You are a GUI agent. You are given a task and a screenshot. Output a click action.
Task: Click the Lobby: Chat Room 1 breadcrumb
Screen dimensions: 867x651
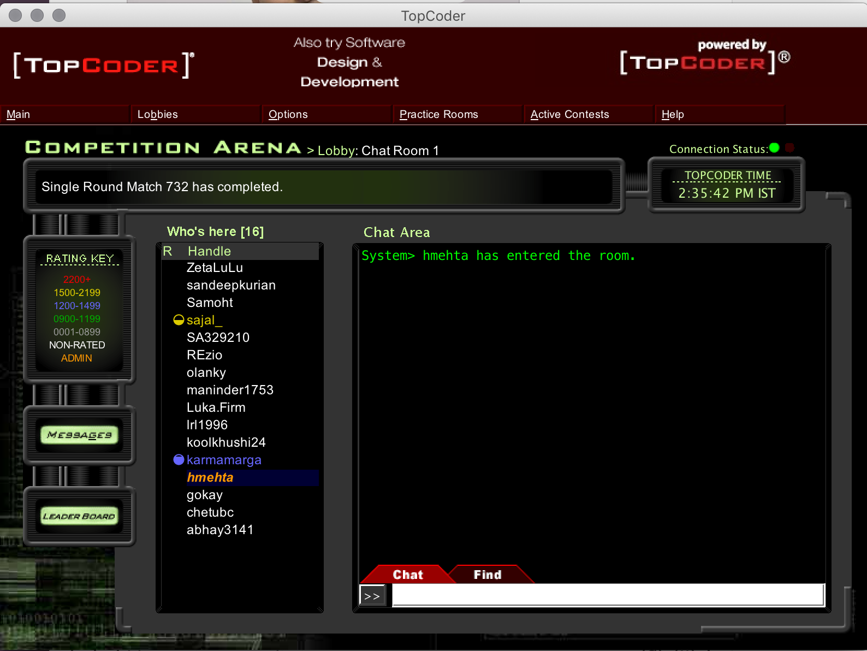tap(378, 151)
